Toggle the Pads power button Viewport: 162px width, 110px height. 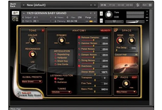pyautogui.click(x=116, y=77)
